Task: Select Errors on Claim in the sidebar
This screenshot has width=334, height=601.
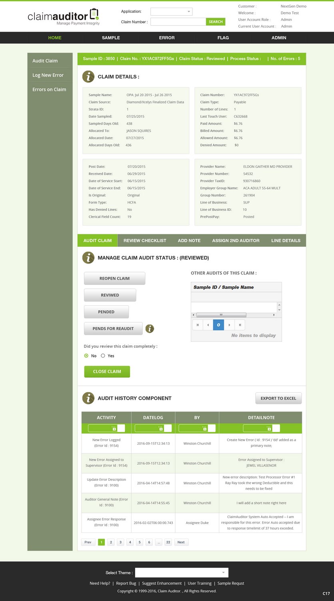Action: (49, 90)
